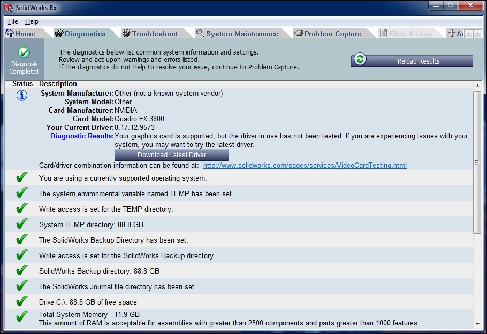Screen dimensions: 487x334
Task: Click the Troubleshoot tab icon
Action: click(x=127, y=33)
